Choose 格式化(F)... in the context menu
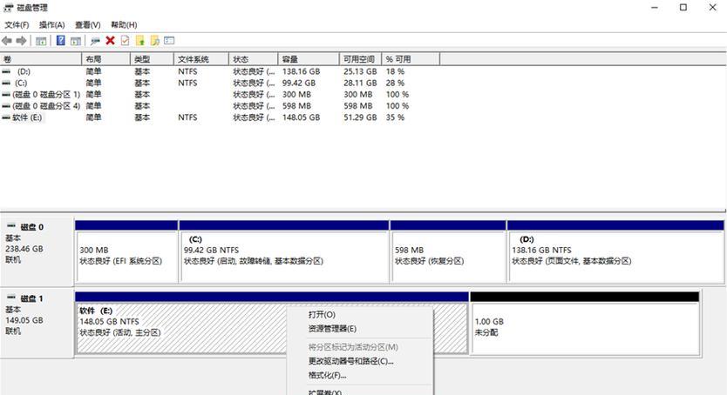Image resolution: width=727 pixels, height=395 pixels. click(x=328, y=375)
